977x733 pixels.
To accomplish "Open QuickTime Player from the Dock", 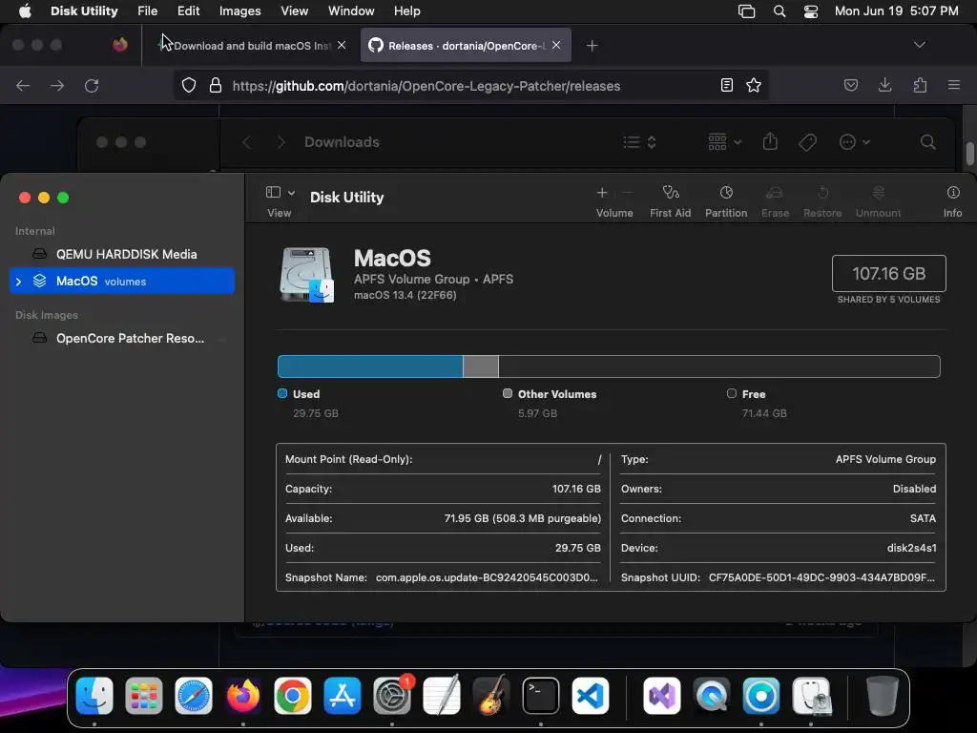I will coord(712,696).
